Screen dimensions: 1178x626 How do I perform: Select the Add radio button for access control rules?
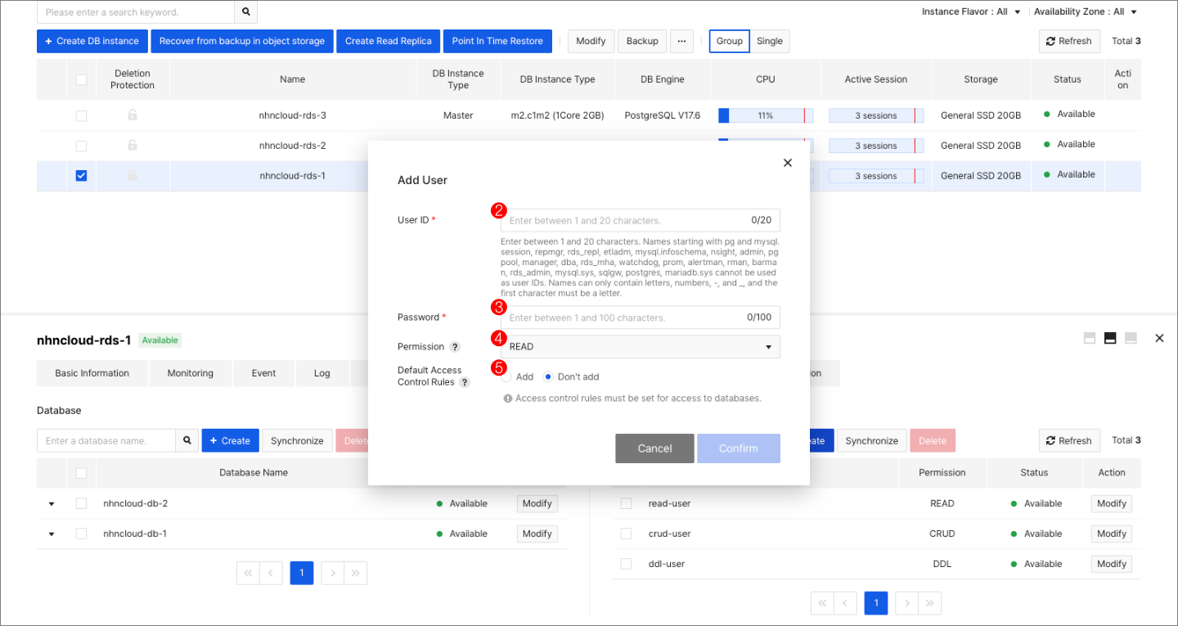509,376
